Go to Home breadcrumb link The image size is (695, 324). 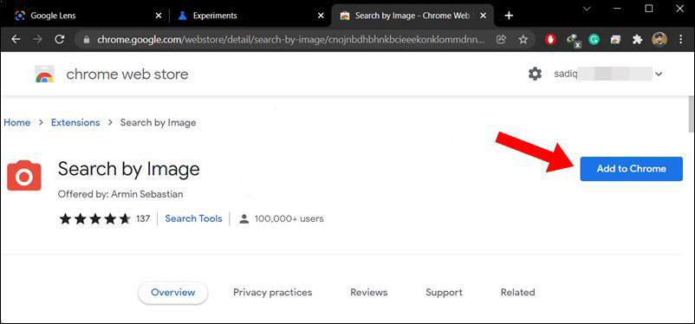click(16, 123)
